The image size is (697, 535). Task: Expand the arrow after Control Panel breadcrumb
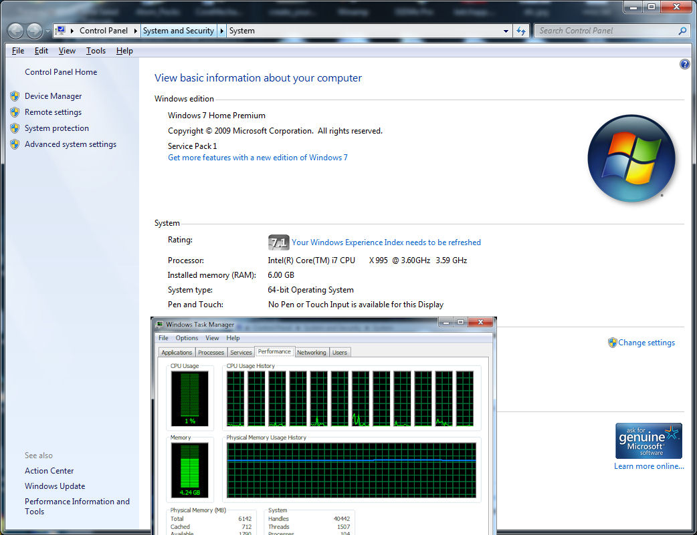coord(135,31)
